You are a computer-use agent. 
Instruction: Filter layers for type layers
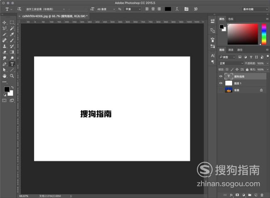point(251,57)
